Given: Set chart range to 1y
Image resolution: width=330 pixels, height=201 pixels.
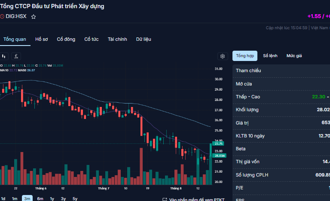Looking at the screenshot, I should click(52, 199).
